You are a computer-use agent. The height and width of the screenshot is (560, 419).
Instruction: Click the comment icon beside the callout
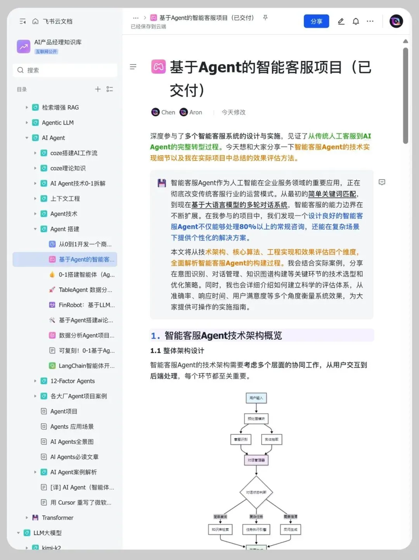[382, 182]
